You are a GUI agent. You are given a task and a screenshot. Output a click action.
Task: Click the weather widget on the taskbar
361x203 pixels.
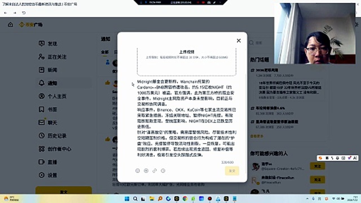11,198
